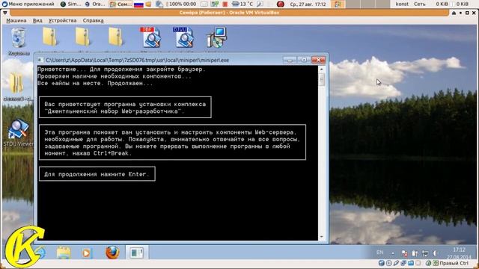Open the DJVU viewer desktop icon

[183, 37]
